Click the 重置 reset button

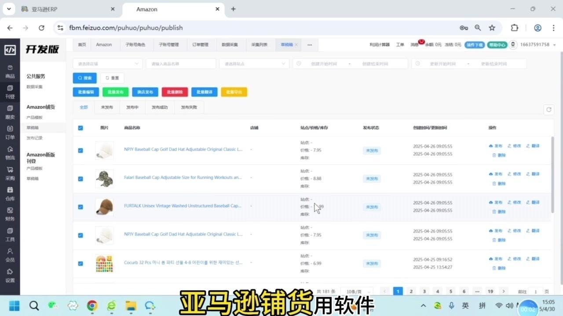click(112, 78)
